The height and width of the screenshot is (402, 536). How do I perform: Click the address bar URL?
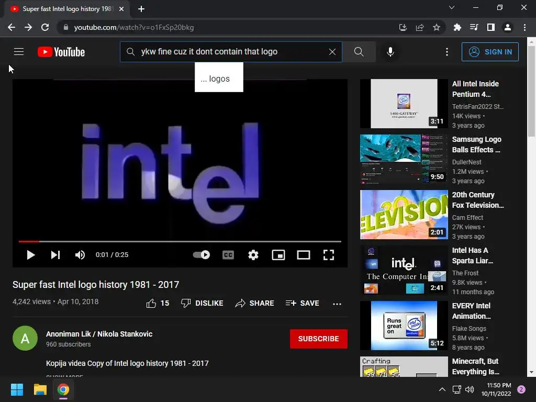(133, 27)
